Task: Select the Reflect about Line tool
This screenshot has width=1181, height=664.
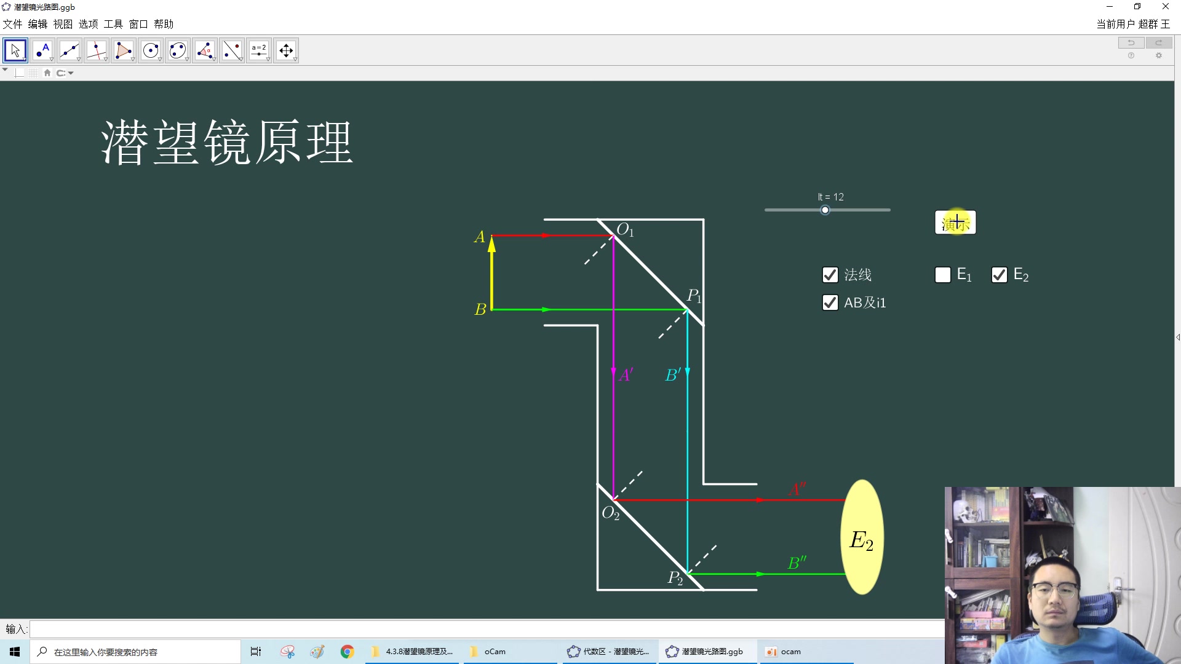Action: click(x=232, y=50)
